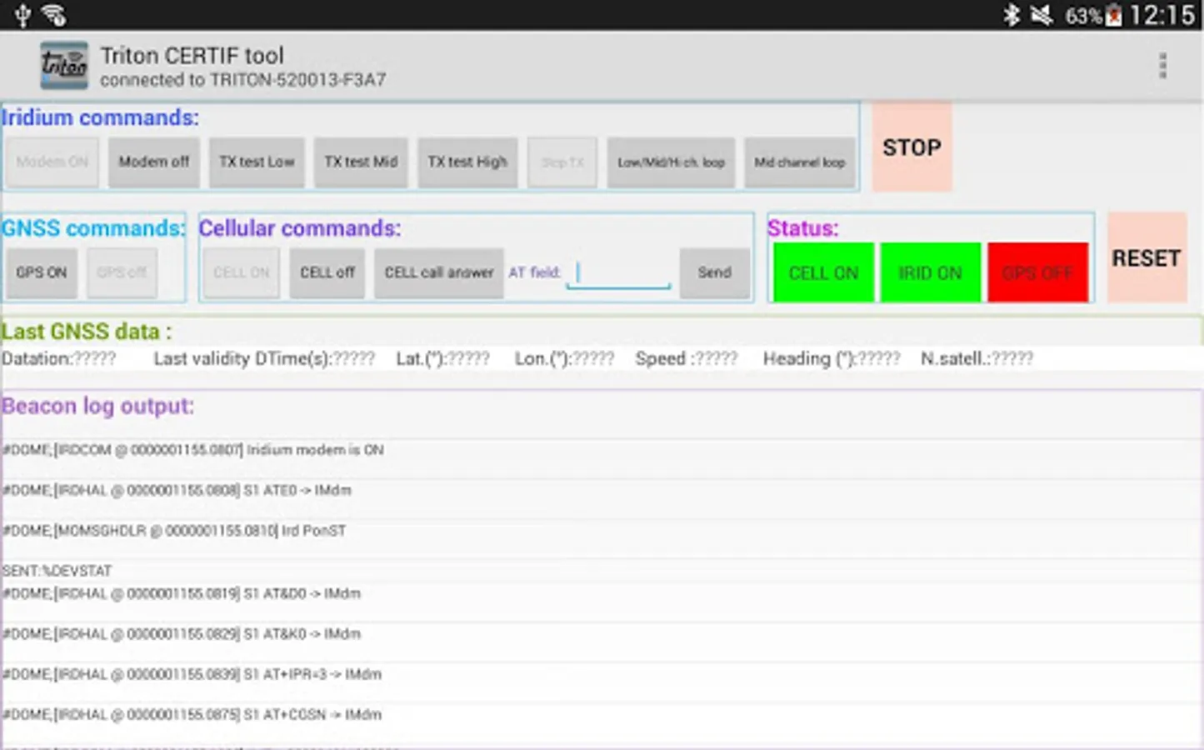This screenshot has width=1204, height=750.
Task: Click the green IRID ON status indicator
Action: pyautogui.click(x=930, y=272)
